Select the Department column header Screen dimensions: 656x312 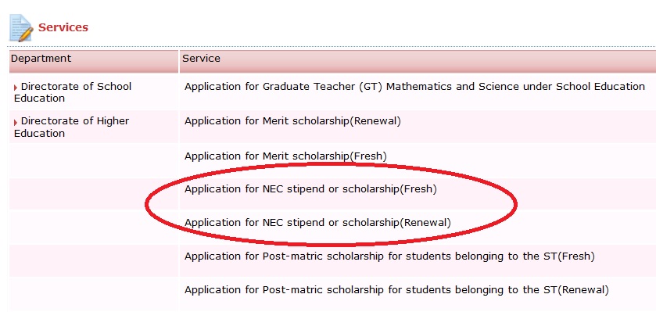pos(94,62)
